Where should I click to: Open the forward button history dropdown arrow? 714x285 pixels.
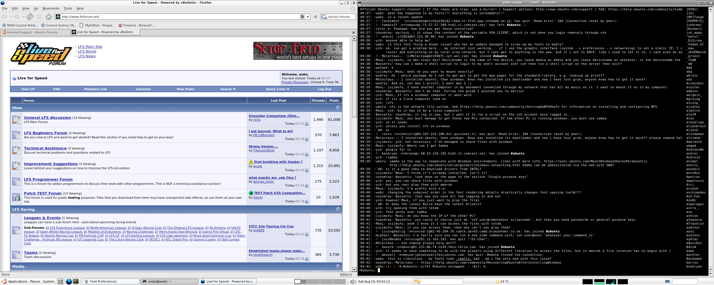click(23, 17)
